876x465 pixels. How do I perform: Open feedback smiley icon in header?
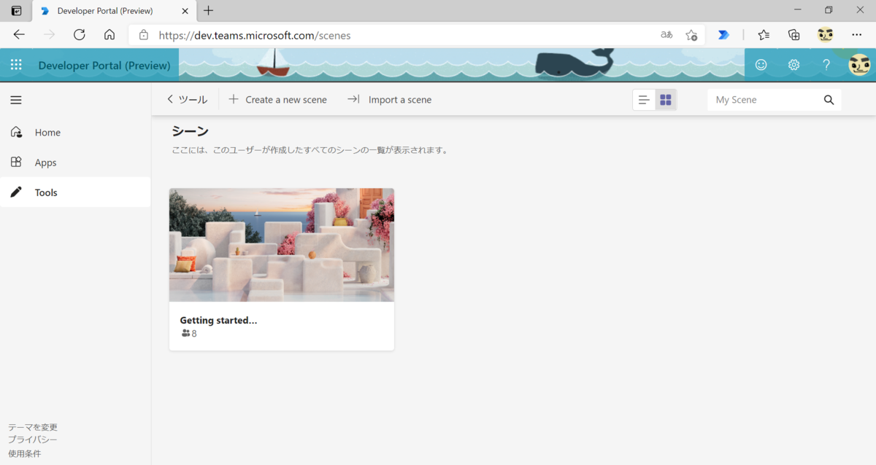tap(761, 65)
